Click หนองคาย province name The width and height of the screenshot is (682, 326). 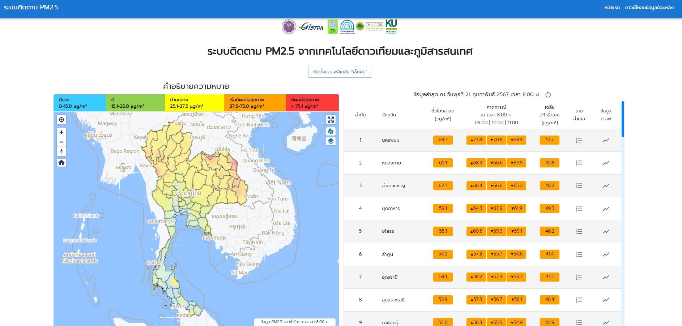tap(391, 163)
